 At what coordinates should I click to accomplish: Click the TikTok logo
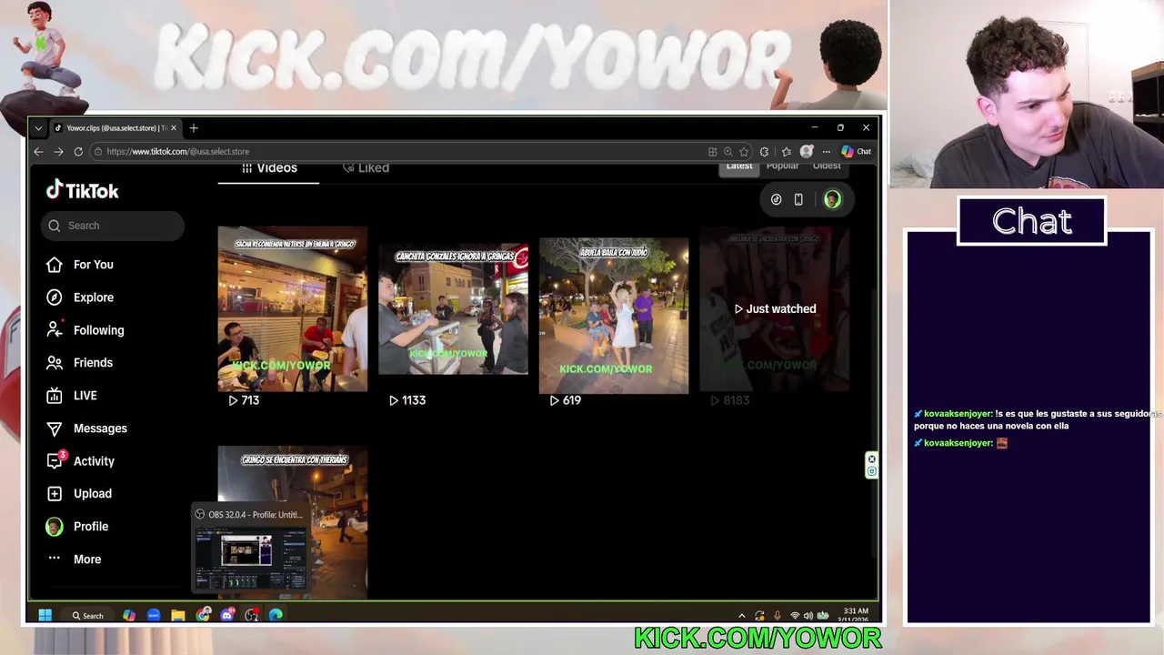click(x=83, y=190)
